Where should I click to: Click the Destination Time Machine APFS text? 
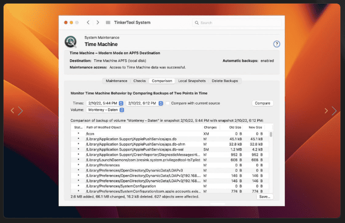tap(108, 61)
